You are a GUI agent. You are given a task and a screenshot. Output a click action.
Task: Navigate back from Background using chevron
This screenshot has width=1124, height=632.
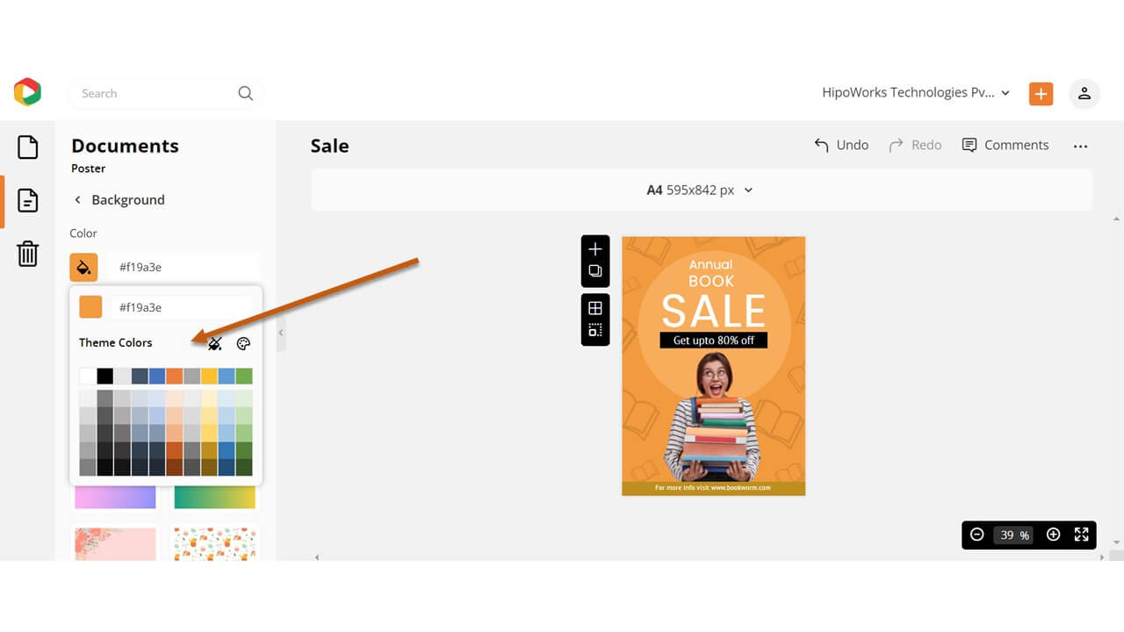(x=77, y=200)
